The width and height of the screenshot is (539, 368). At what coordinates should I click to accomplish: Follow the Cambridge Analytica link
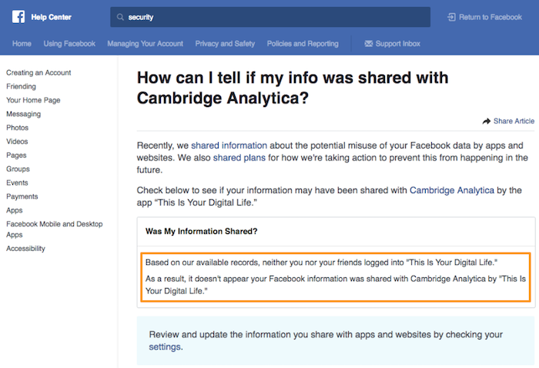tap(452, 190)
